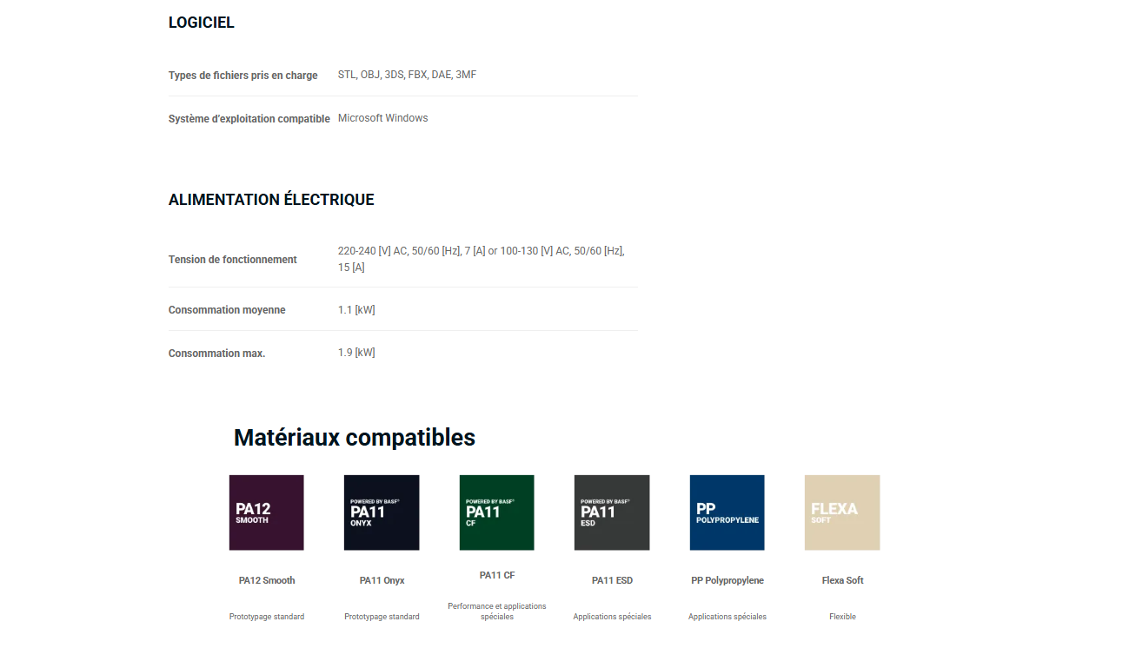Open the PA12 Smooth name link
1136x648 pixels.
(x=267, y=580)
